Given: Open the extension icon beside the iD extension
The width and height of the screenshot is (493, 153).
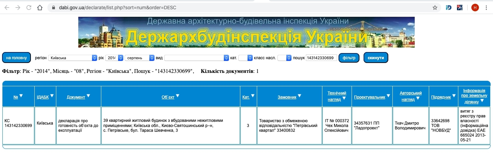Looking at the screenshot, I should coord(460,7).
